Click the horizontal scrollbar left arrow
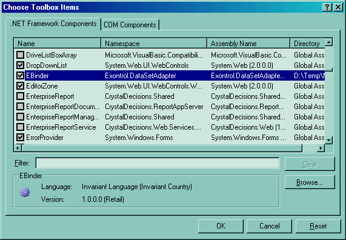This screenshot has height=240, width=346. (x=18, y=148)
